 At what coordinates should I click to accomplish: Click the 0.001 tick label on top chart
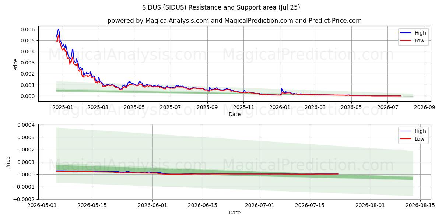click(x=28, y=85)
